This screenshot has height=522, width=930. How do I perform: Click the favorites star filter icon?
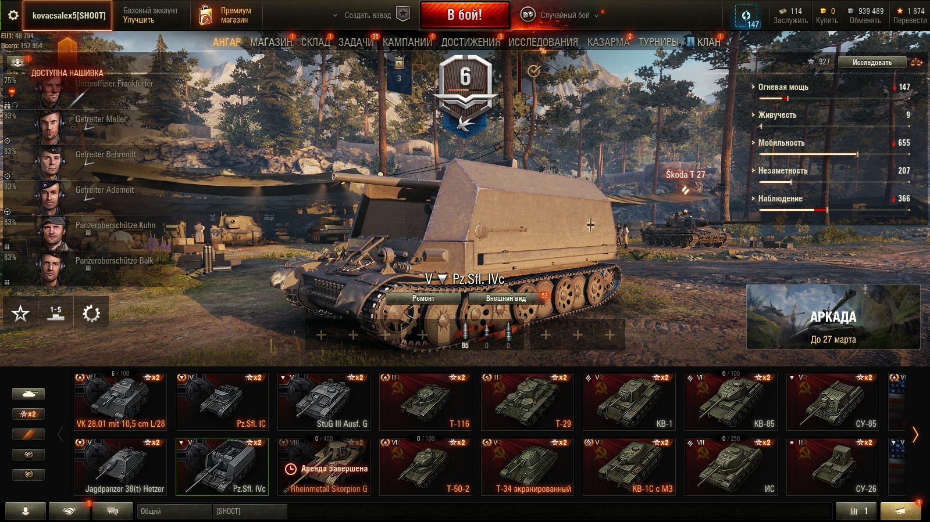tap(20, 314)
